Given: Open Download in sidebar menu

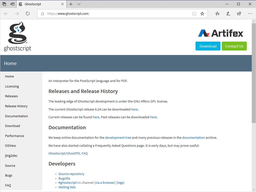Looking at the screenshot, I should [x=12, y=126].
